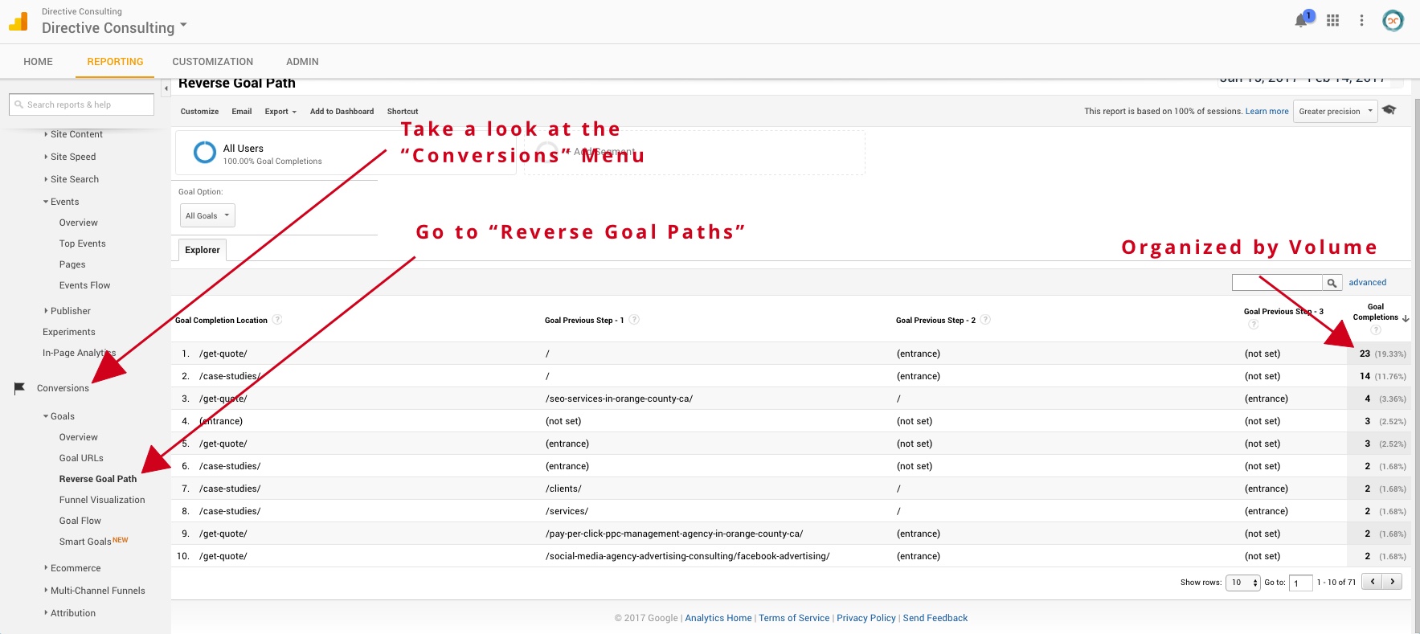This screenshot has height=634, width=1420.
Task: Click Add to Dashboard
Action: point(342,112)
